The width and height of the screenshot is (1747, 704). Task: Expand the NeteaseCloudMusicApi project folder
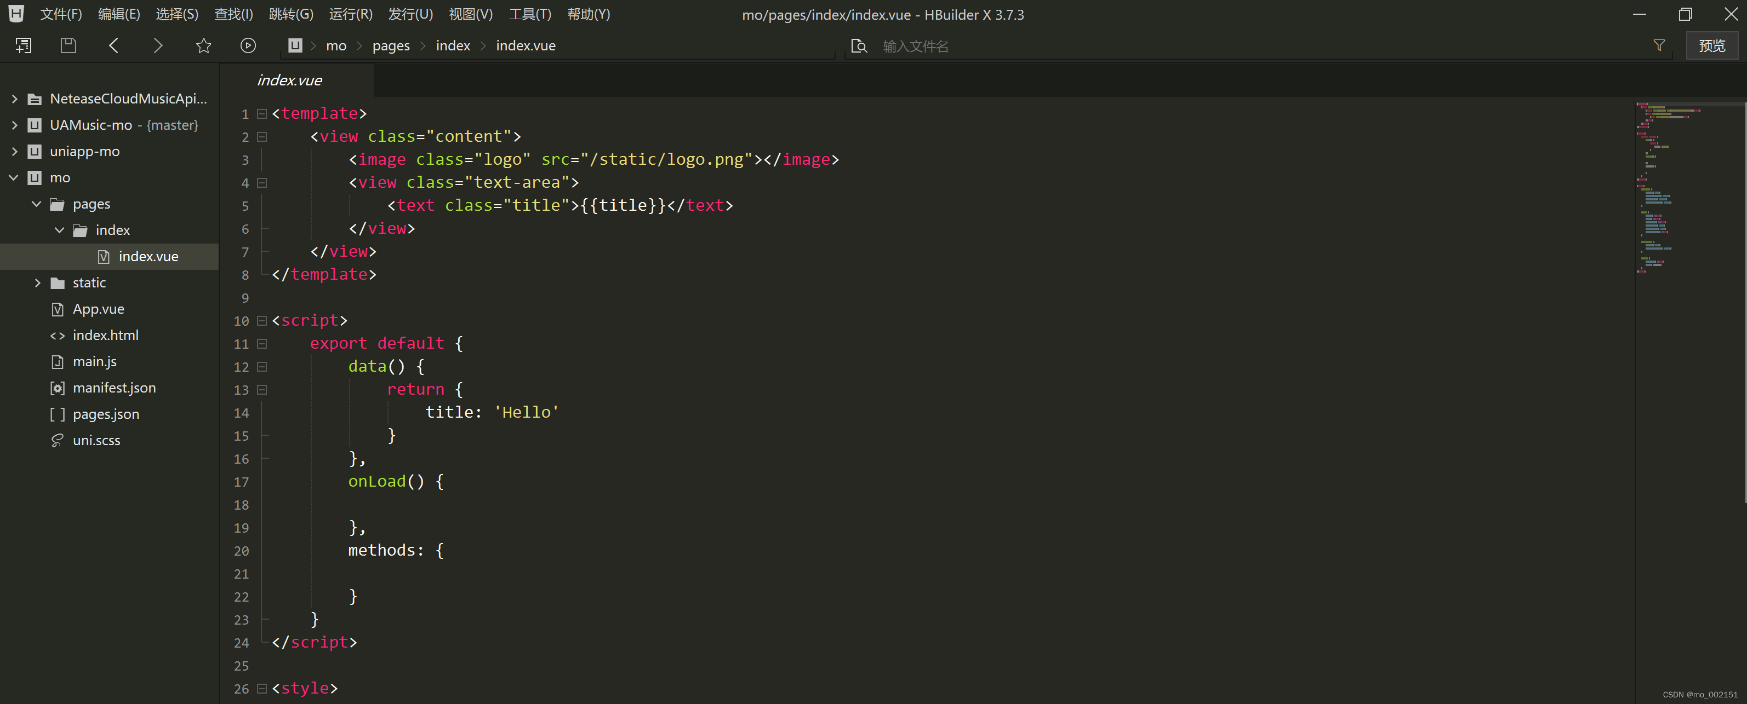[14, 99]
